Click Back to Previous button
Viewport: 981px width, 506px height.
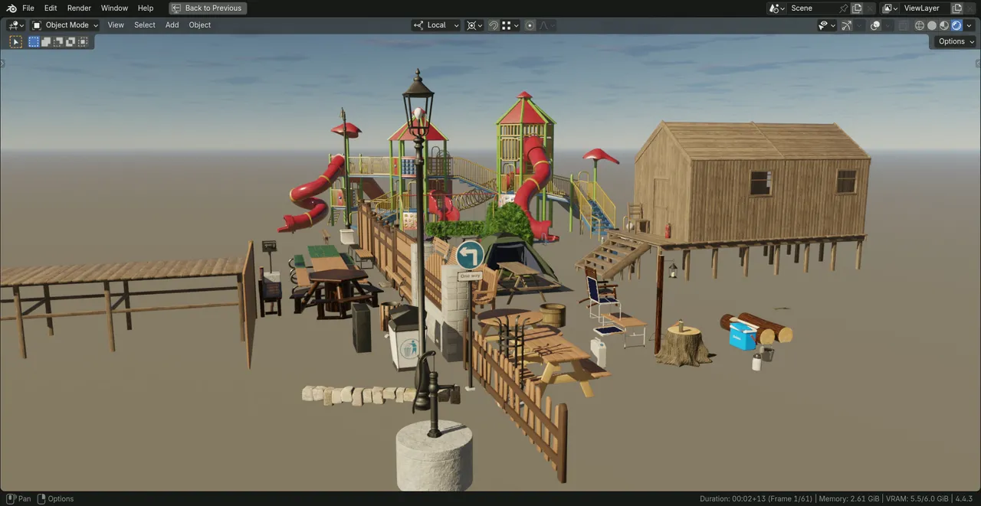pyautogui.click(x=208, y=8)
